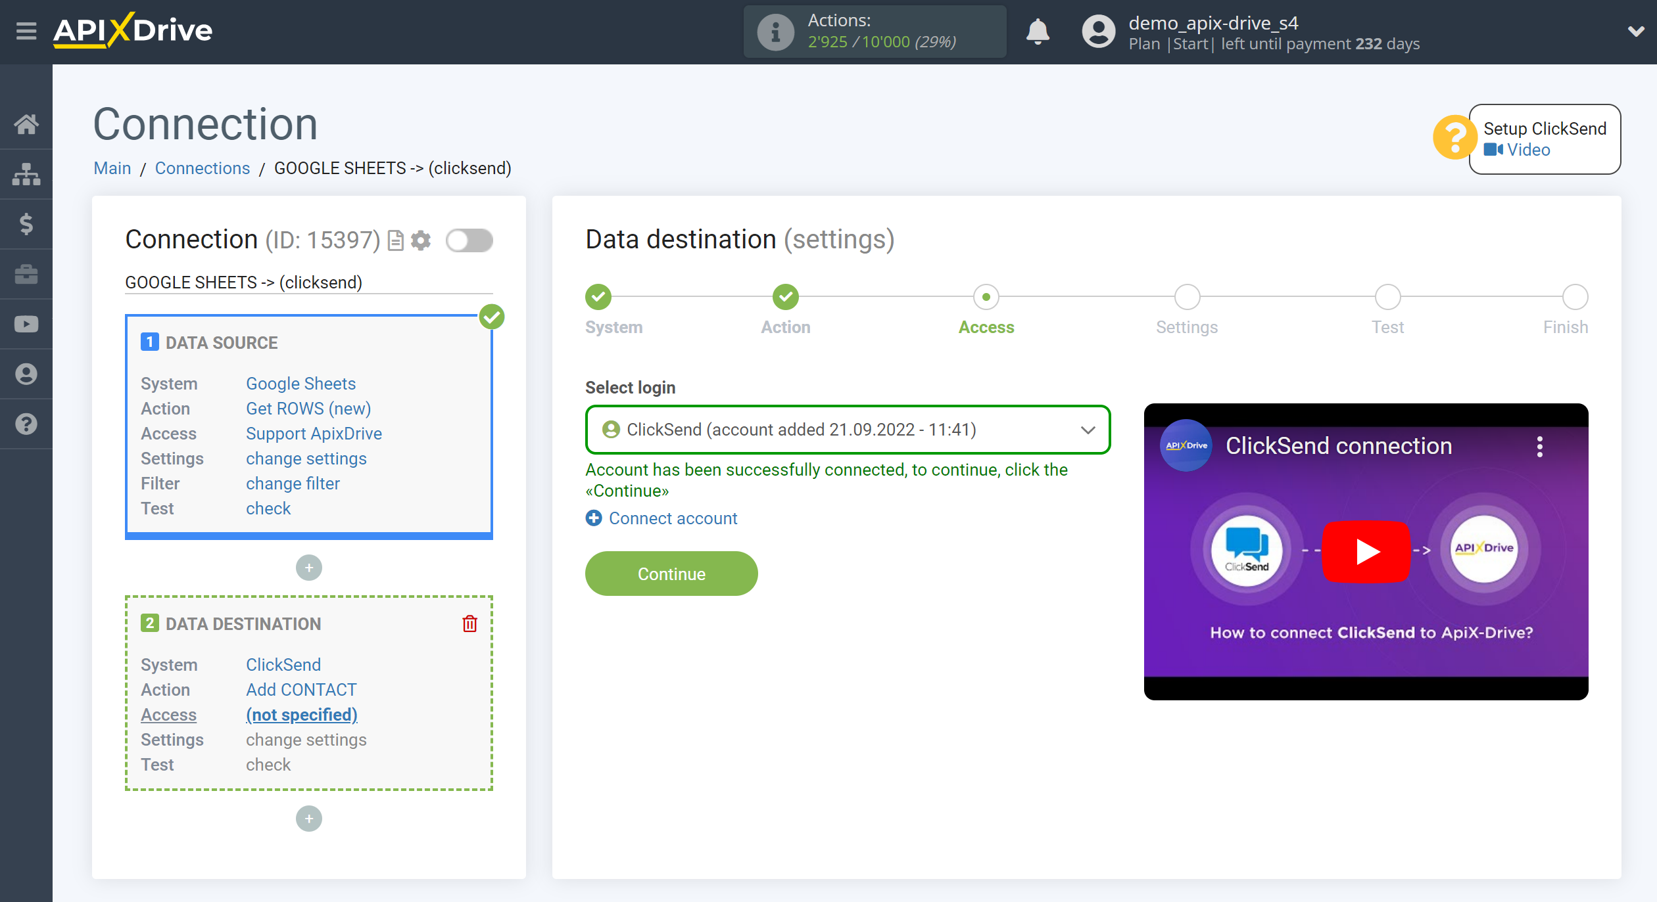Screen dimensions: 1657x902
Task: Click the user/profile icon in sidebar
Action: tap(27, 373)
